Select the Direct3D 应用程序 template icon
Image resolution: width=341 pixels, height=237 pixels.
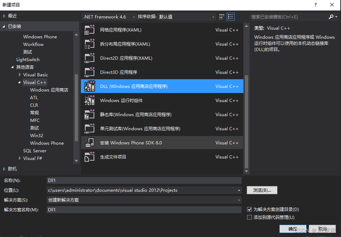89,72
